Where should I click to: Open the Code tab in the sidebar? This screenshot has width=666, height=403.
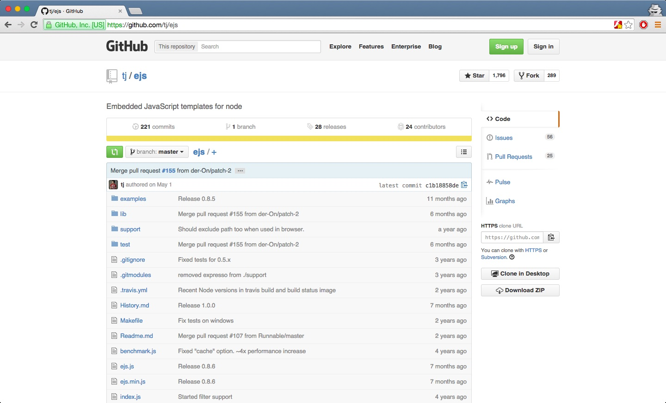click(520, 119)
